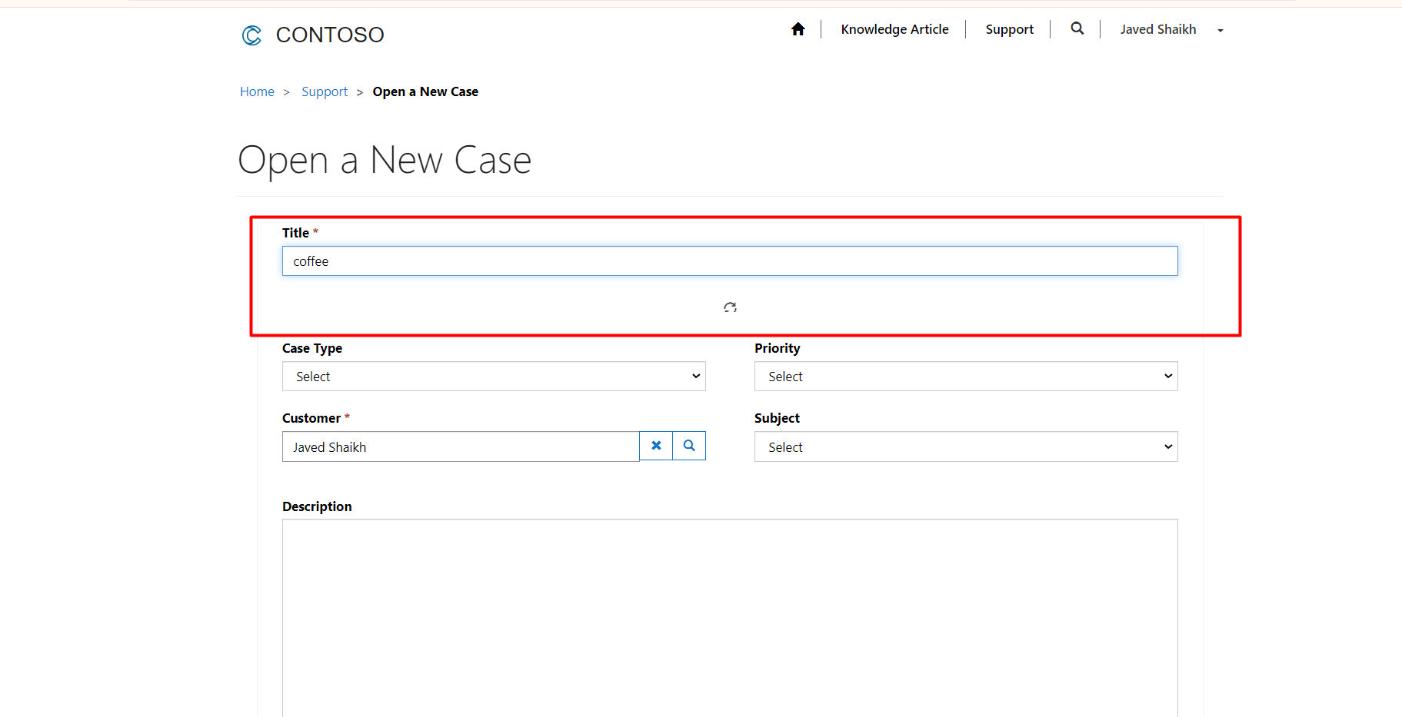The height and width of the screenshot is (717, 1402).
Task: Open the search magnifier in the navbar
Action: (x=1077, y=28)
